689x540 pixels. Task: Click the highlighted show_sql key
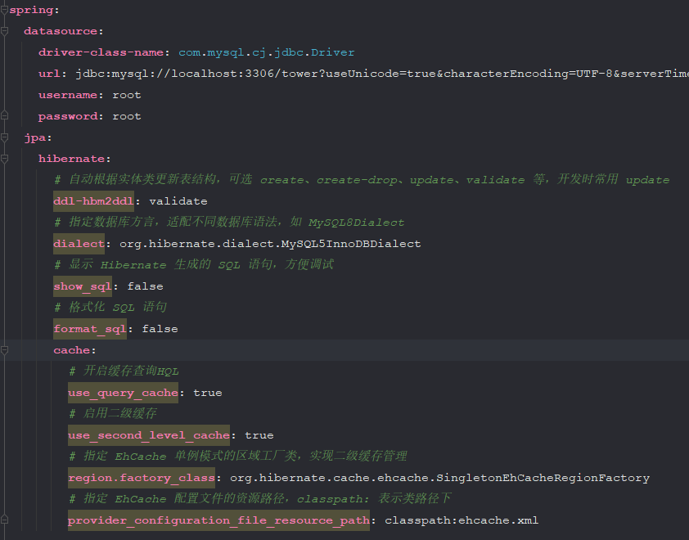click(82, 286)
